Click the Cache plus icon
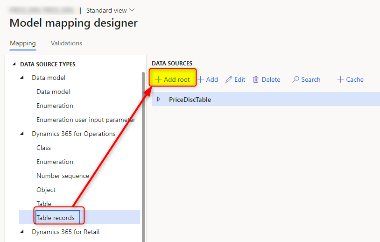Screen dimensions: 380x242 point(340,79)
